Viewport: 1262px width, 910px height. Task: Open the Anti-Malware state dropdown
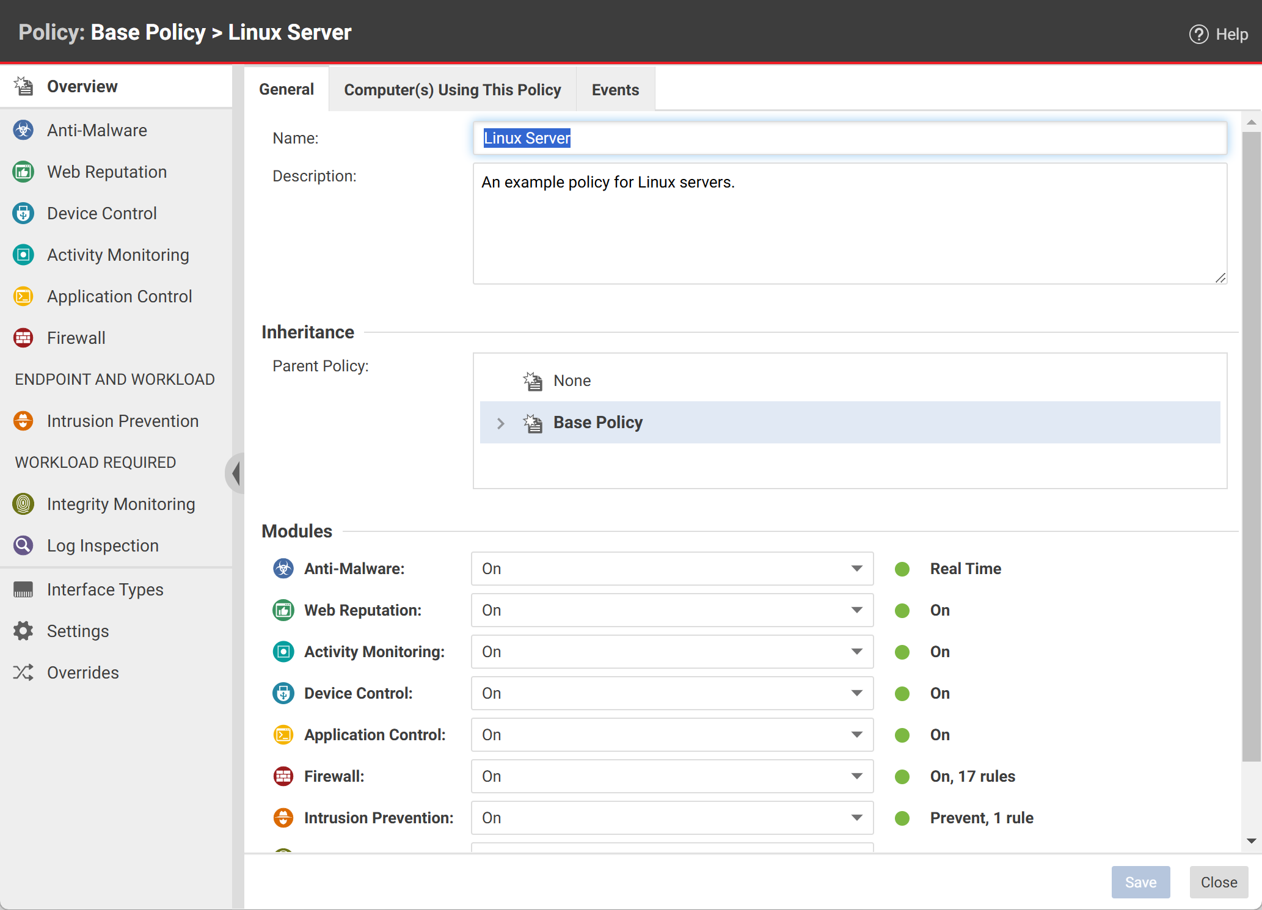click(x=672, y=569)
